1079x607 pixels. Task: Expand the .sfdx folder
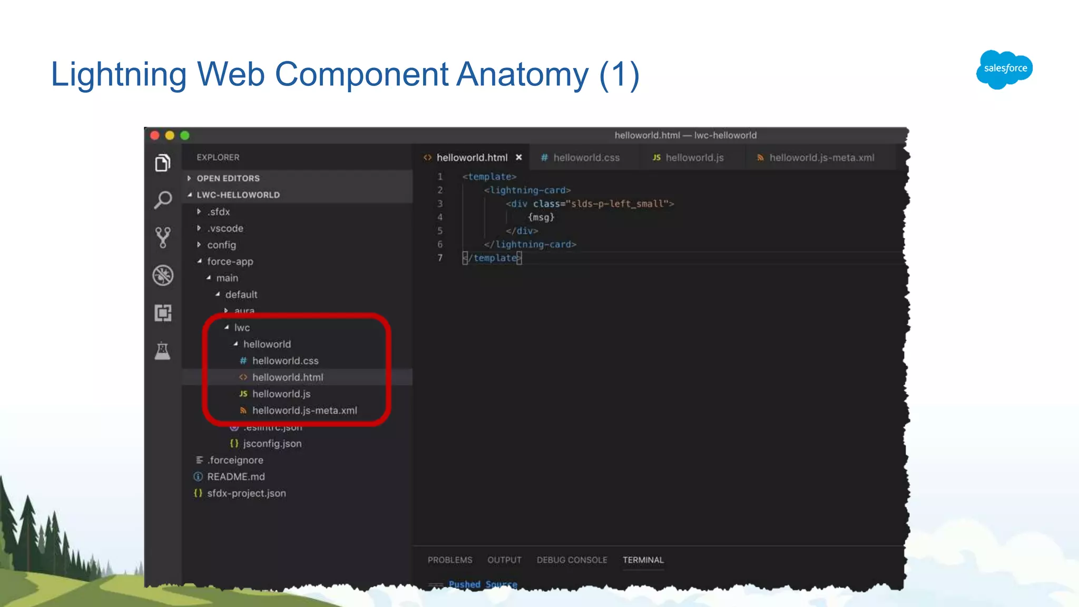tap(199, 211)
